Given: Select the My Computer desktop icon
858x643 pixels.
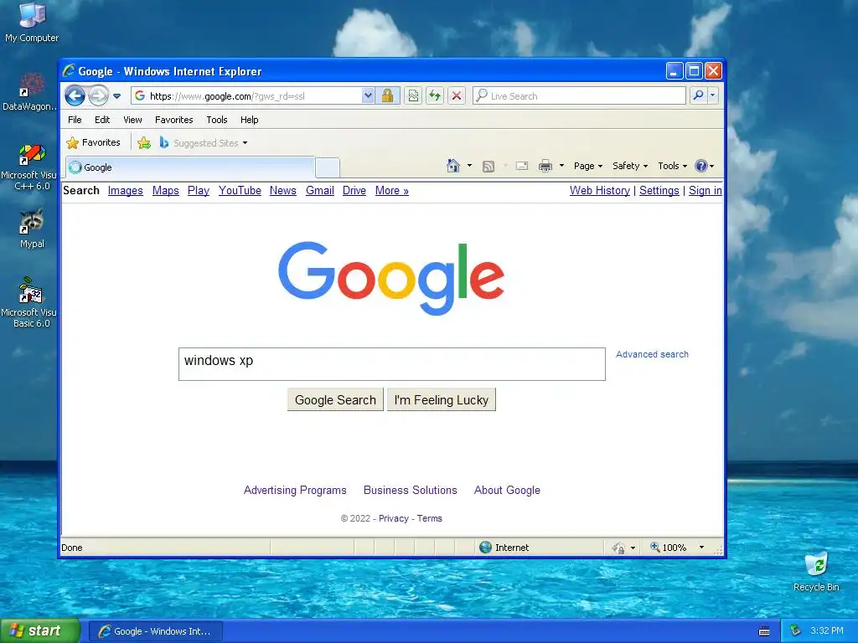Looking at the screenshot, I should pos(32,23).
